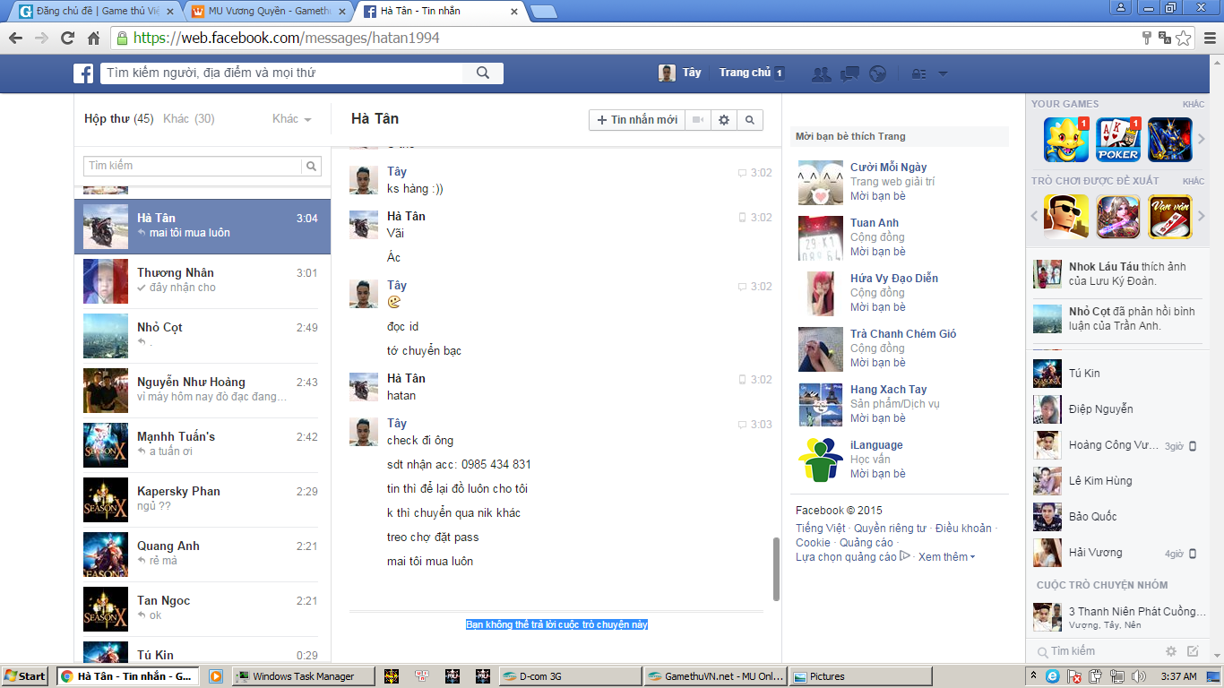
Task: Click the new chat message compose icon
Action: click(x=1193, y=651)
